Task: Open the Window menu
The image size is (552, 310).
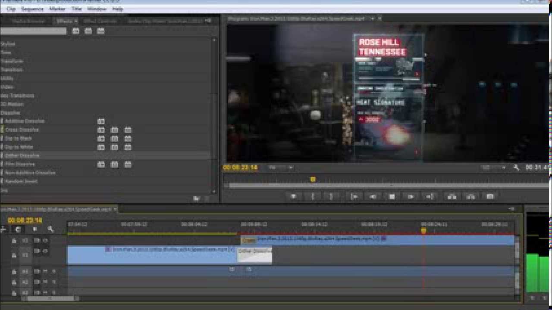Action: tap(97, 9)
